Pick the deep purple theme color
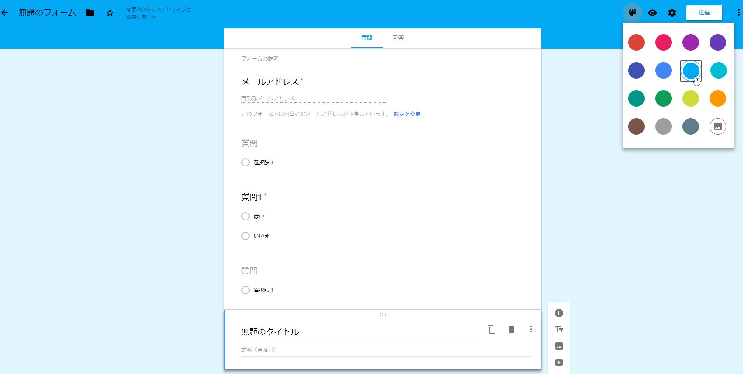This screenshot has height=374, width=743. click(718, 42)
